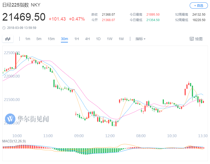
Task: Click the 日经225指数 NKY title
Action: 21,5
